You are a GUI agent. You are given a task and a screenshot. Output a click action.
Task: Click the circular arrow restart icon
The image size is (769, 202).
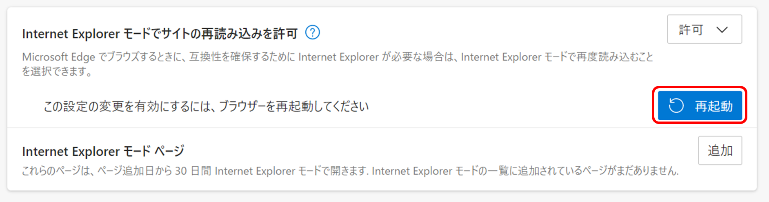click(x=676, y=106)
